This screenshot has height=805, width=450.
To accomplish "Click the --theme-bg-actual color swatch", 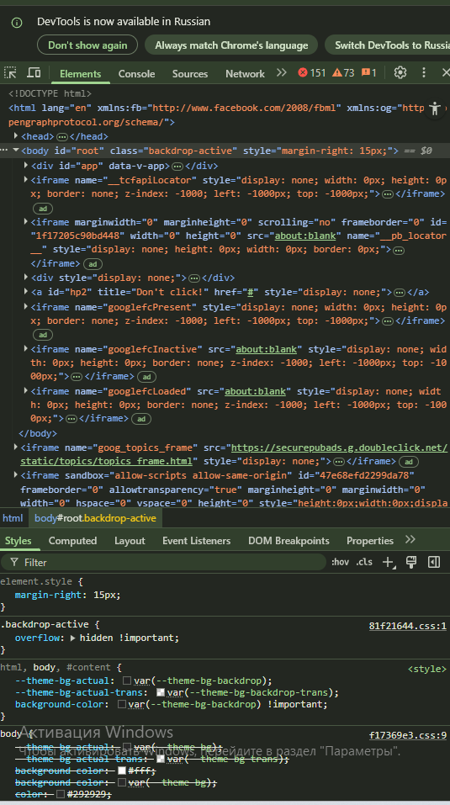I will 127,681.
